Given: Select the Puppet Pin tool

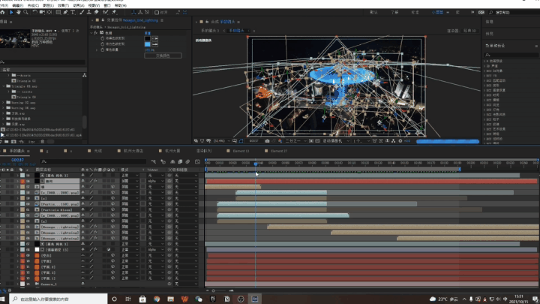Looking at the screenshot, I should [x=114, y=12].
